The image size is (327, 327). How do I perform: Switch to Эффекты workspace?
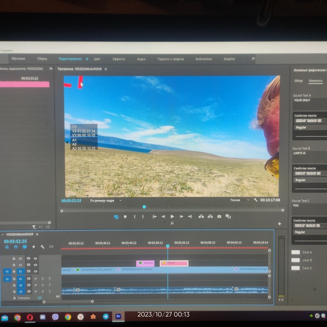(119, 59)
